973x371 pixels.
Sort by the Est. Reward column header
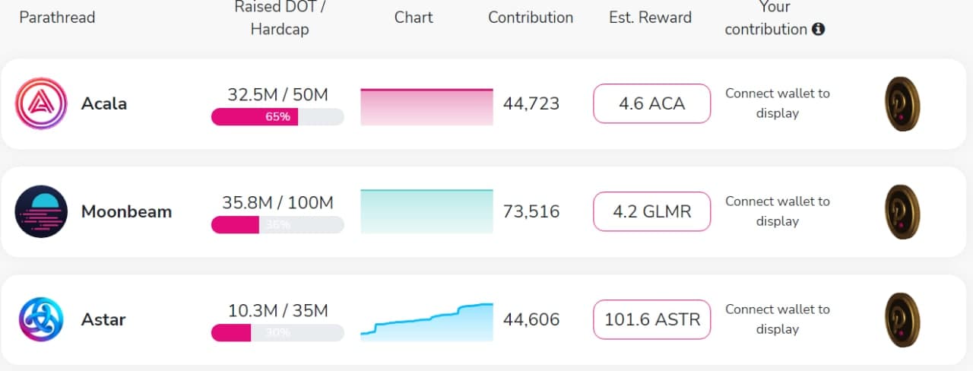coord(650,17)
